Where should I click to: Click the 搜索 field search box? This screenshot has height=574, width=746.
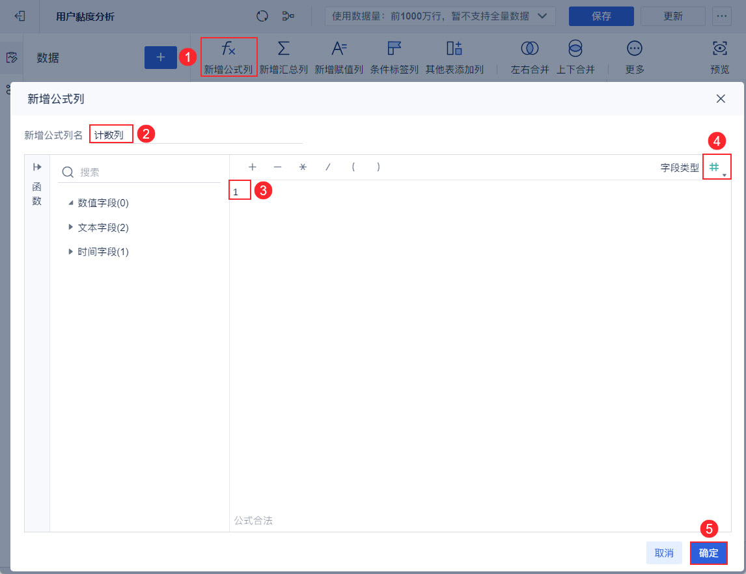coord(139,172)
